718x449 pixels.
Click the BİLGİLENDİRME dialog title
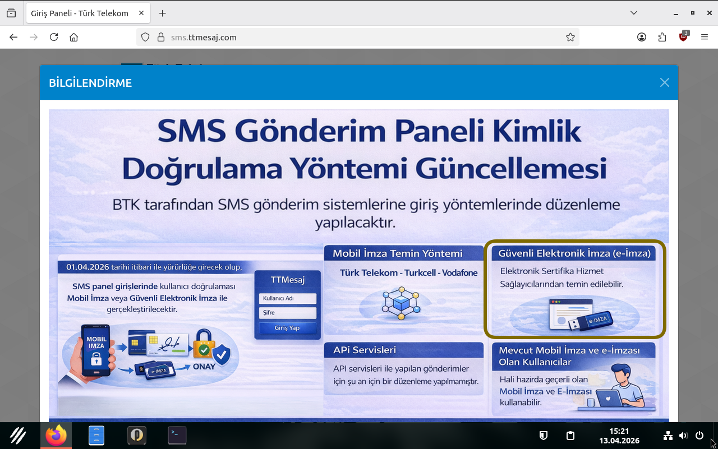pos(90,83)
